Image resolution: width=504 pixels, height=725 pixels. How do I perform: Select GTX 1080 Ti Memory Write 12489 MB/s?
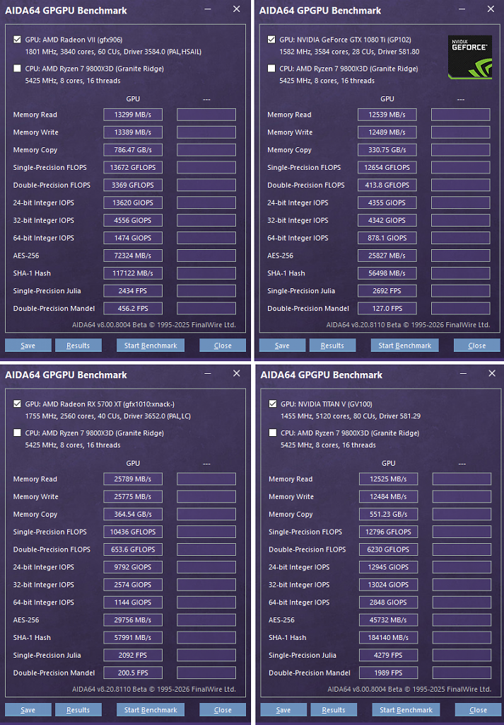387,132
